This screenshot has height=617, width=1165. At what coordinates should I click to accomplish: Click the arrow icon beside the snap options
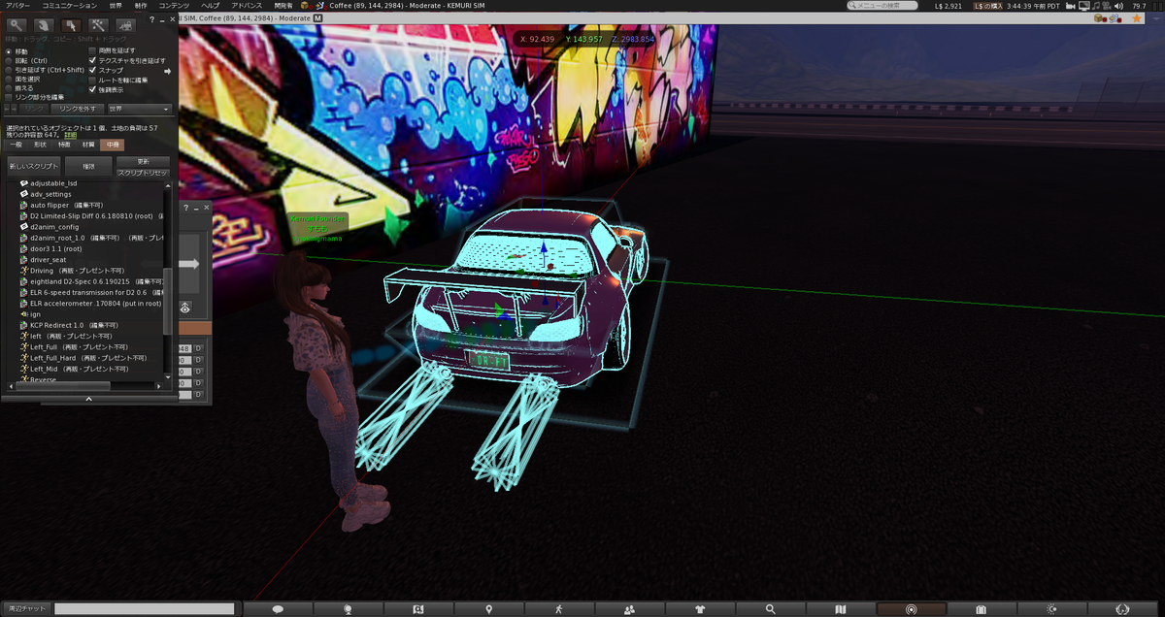tap(167, 71)
